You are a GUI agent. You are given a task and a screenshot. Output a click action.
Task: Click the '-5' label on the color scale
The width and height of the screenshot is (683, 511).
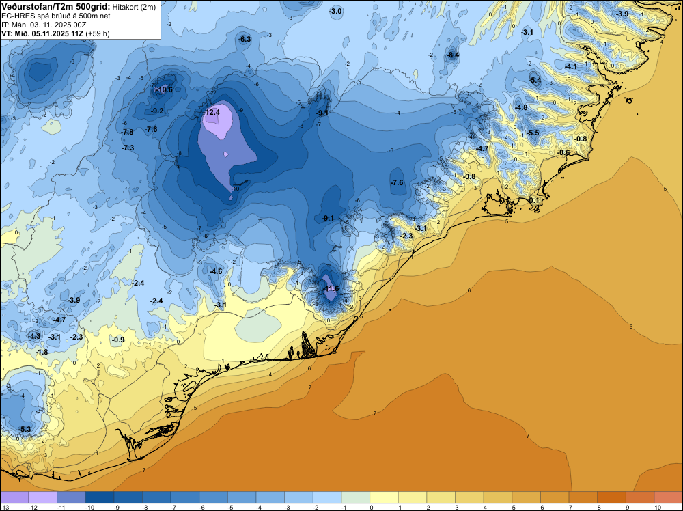pyautogui.click(x=230, y=507)
